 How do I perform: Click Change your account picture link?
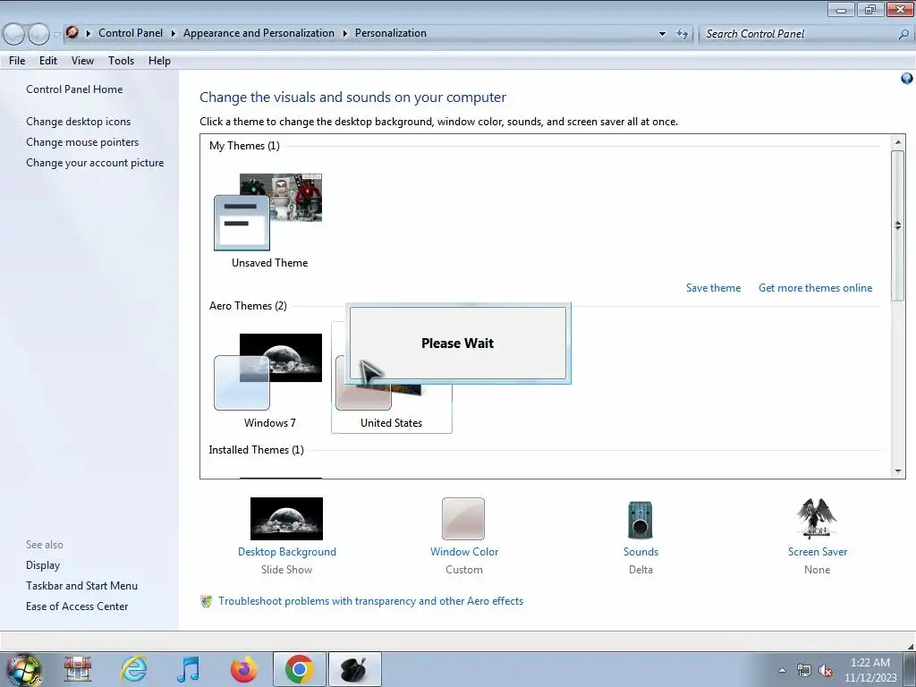coord(95,163)
